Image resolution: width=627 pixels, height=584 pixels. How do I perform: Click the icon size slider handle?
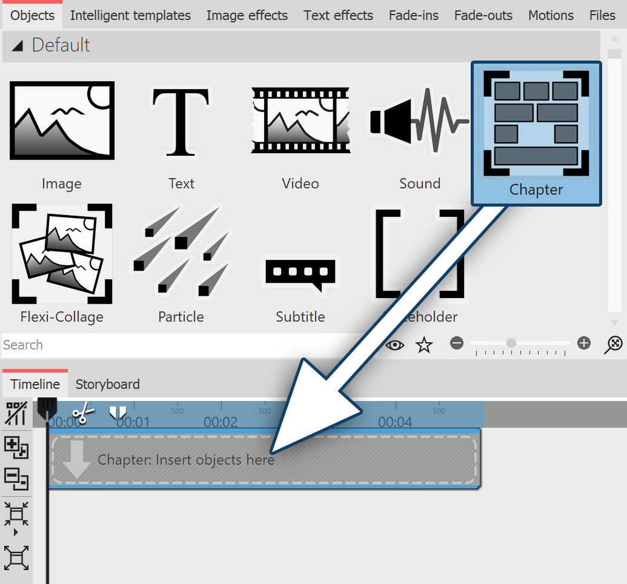point(511,343)
